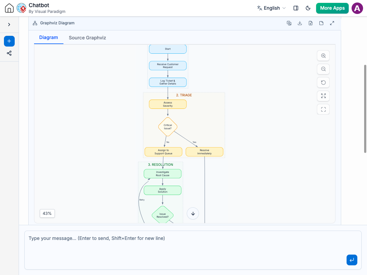
Task: Select the Resolve Immediately node
Action: (x=204, y=152)
